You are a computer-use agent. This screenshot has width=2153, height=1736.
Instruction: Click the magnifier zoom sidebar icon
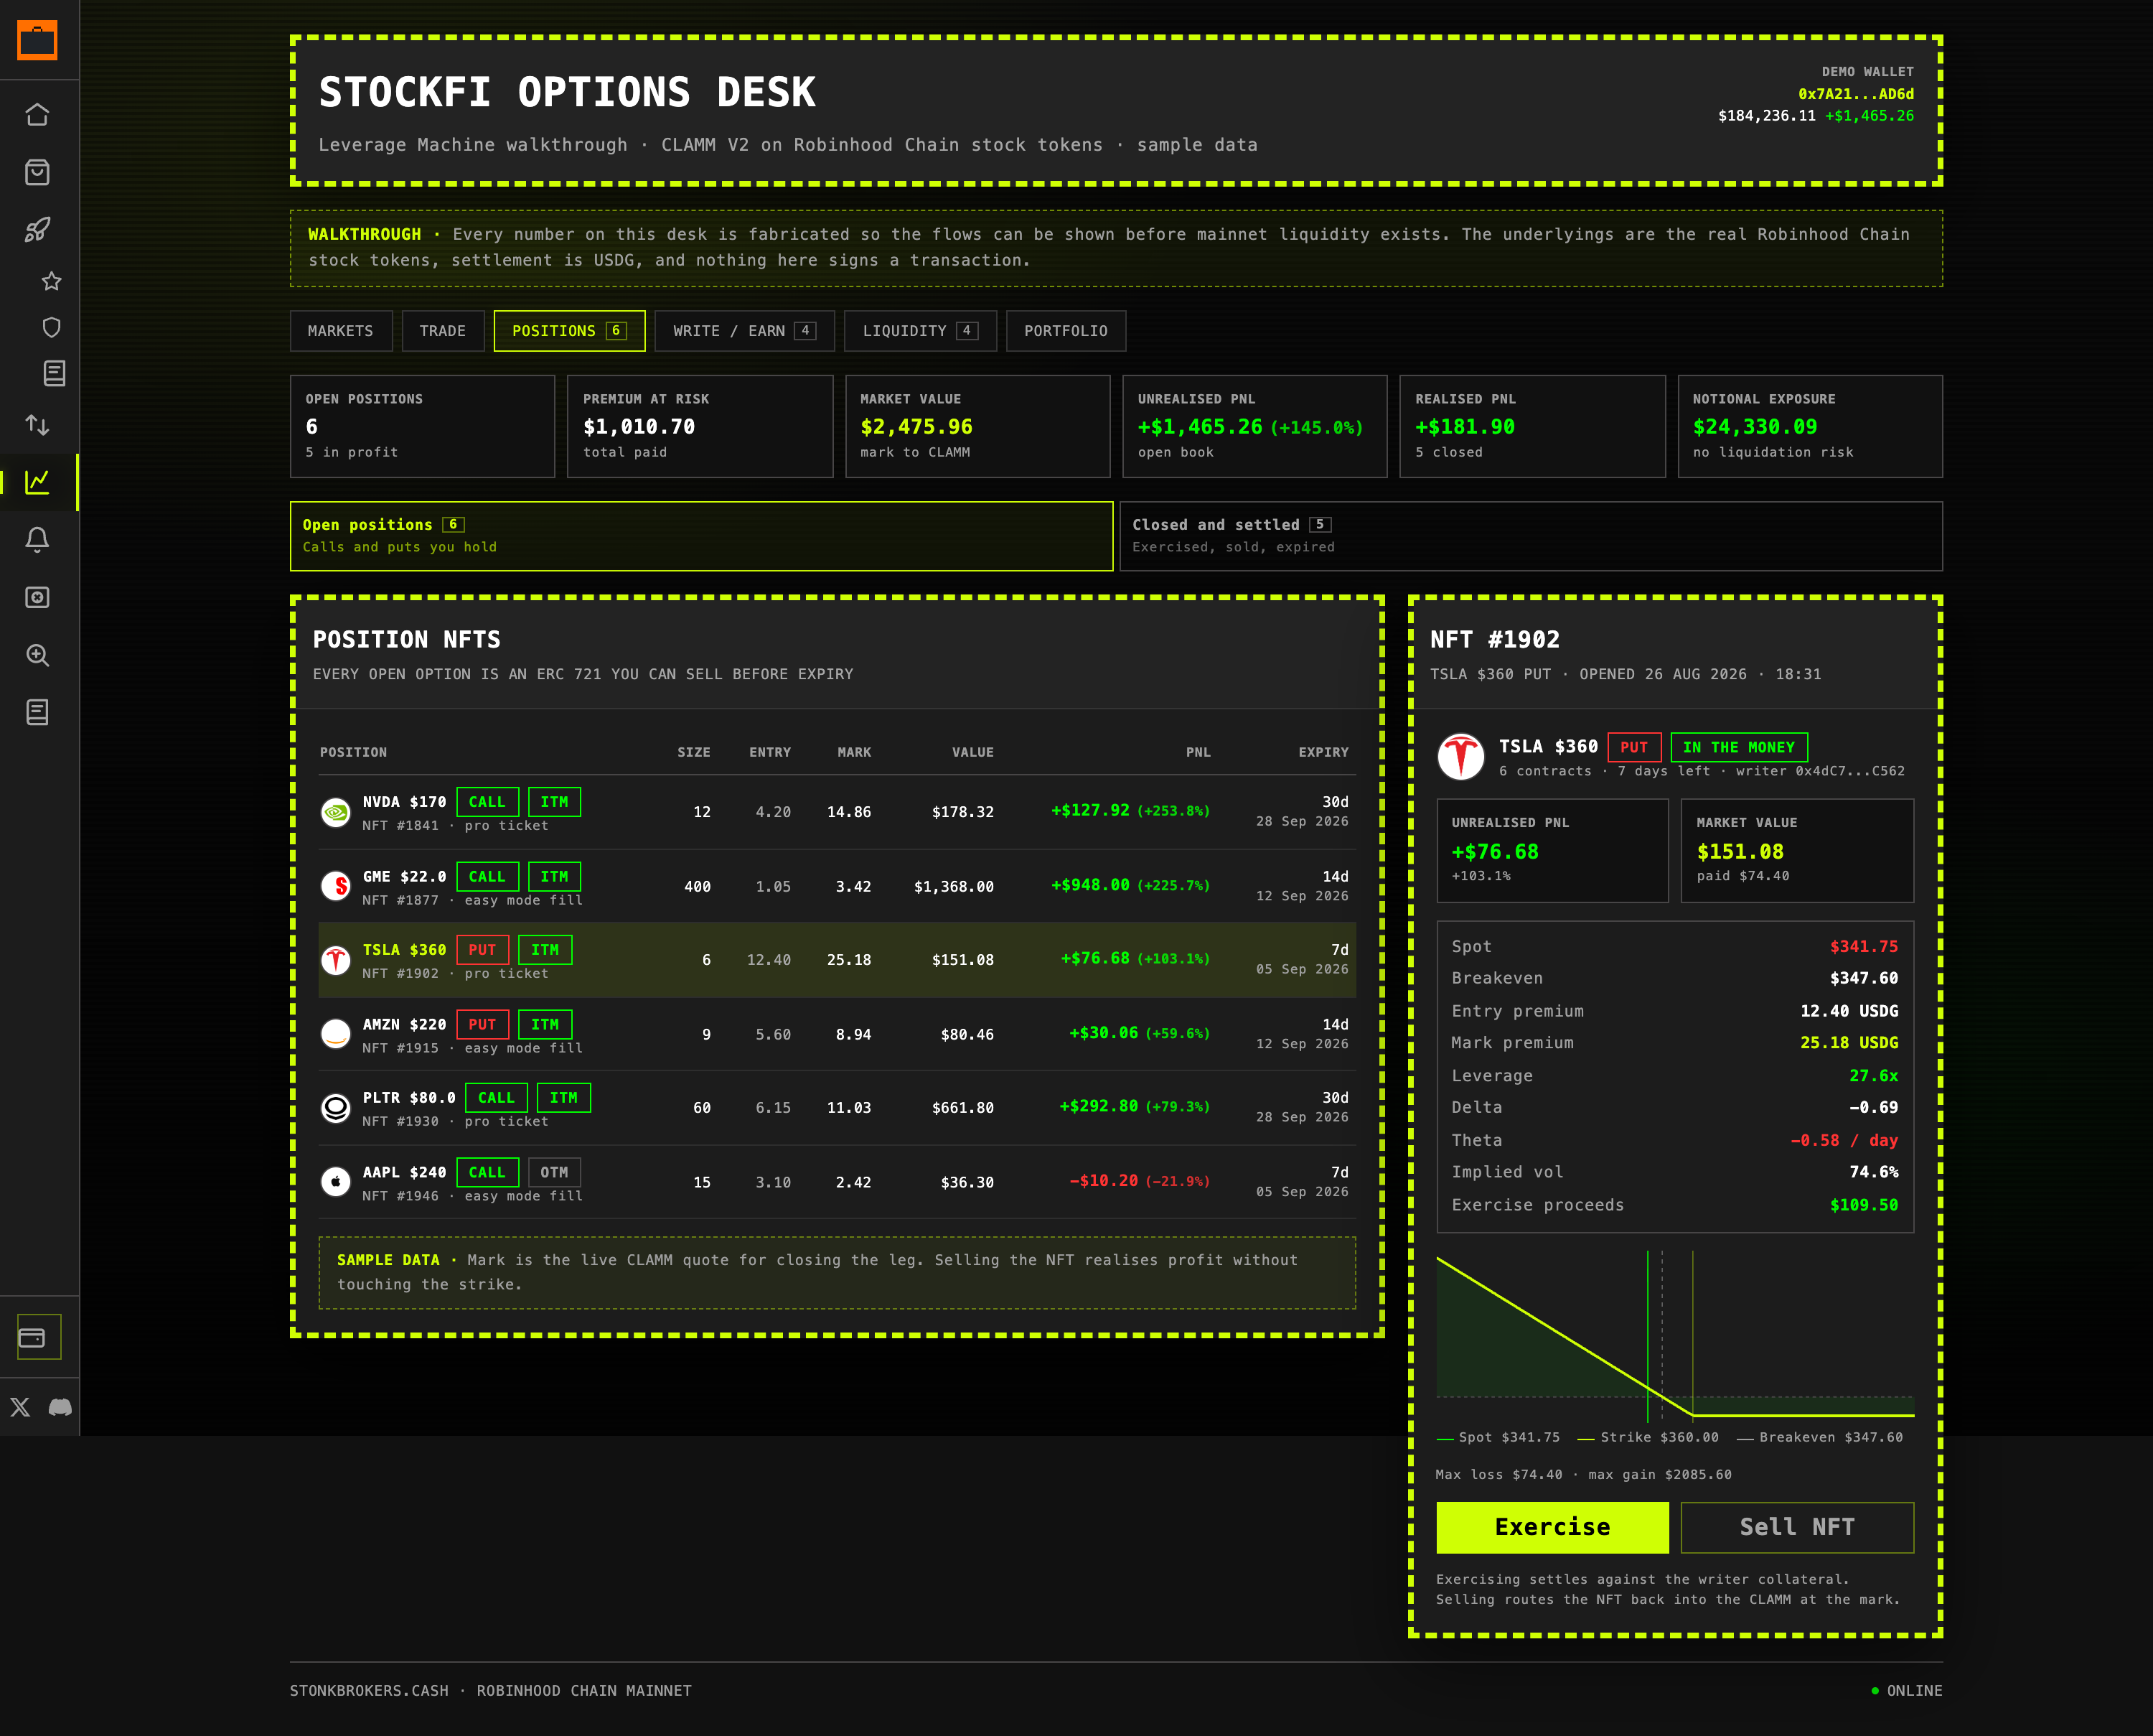[x=37, y=655]
